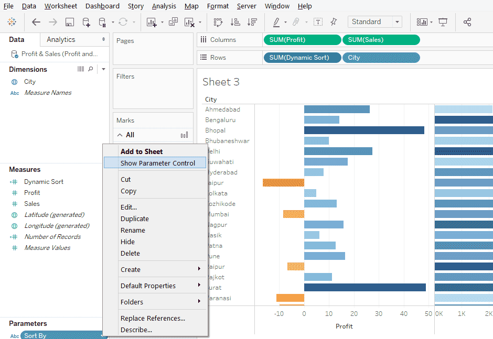Open the Dashboard menu
Screen dimensions: 493x339
coord(102,6)
